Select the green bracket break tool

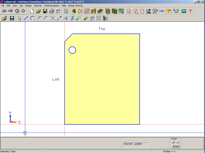[72, 18]
